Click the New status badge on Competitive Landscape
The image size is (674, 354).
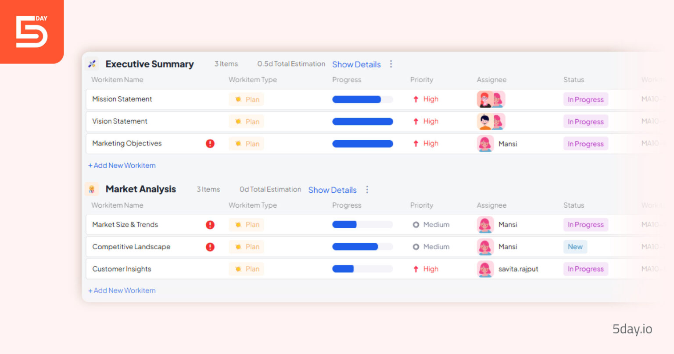[x=575, y=247]
